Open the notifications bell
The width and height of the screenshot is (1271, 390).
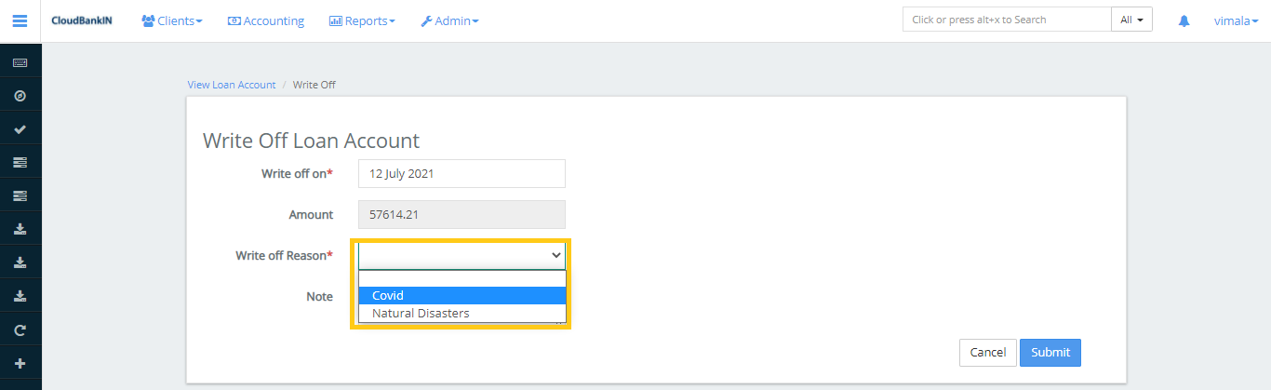(x=1184, y=20)
